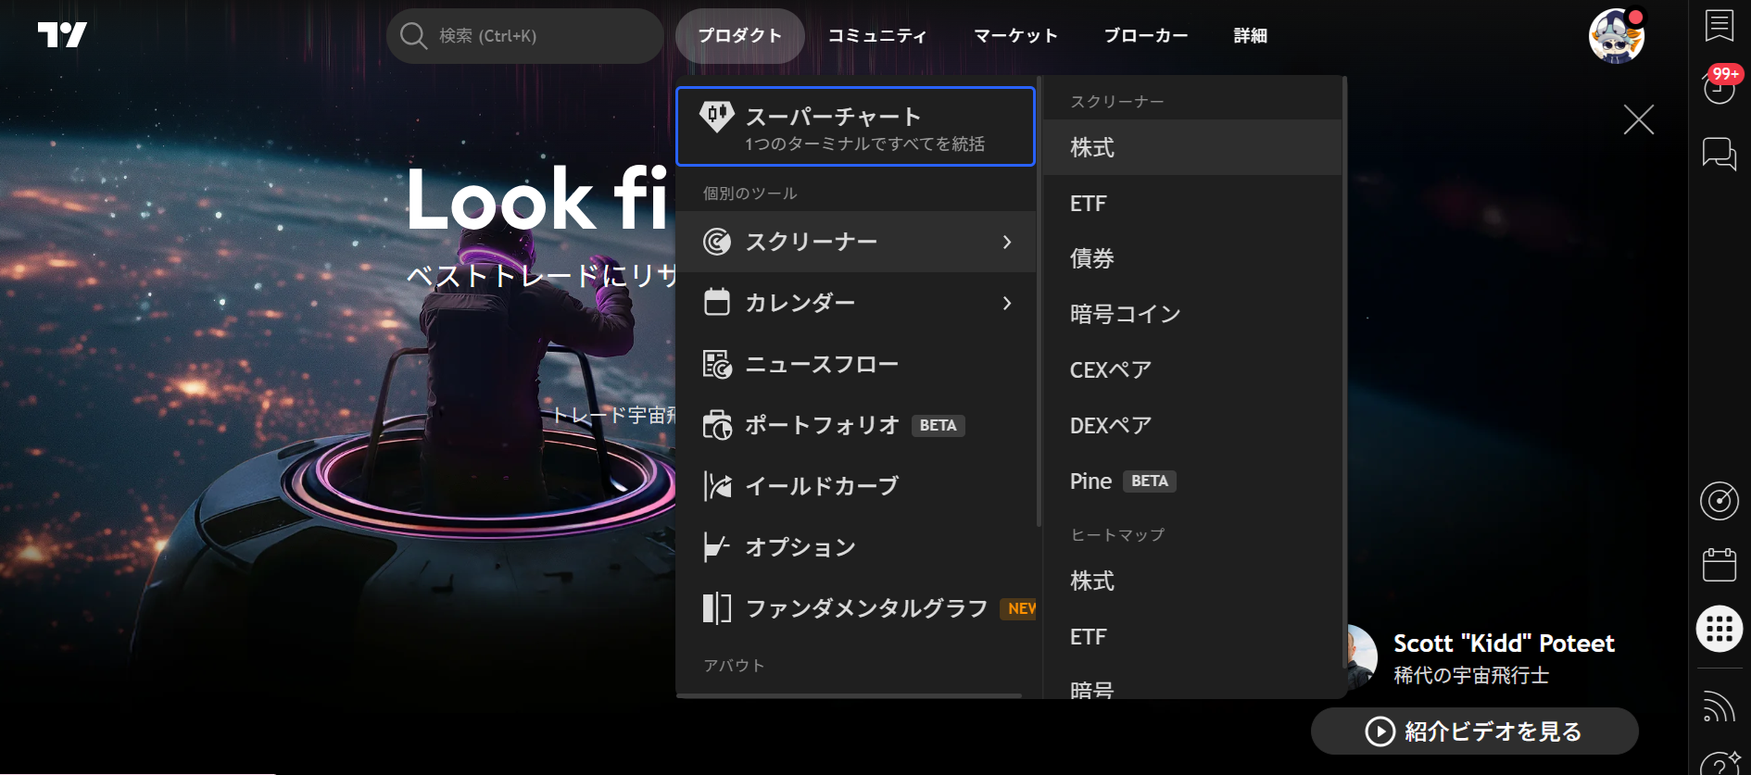Click the TradingView logo
Image resolution: width=1751 pixels, height=775 pixels.
click(x=62, y=35)
